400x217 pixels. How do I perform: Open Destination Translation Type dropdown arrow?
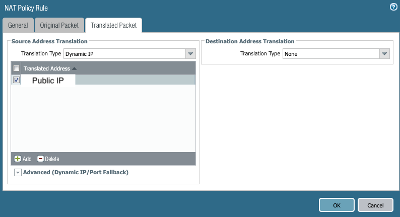point(385,54)
